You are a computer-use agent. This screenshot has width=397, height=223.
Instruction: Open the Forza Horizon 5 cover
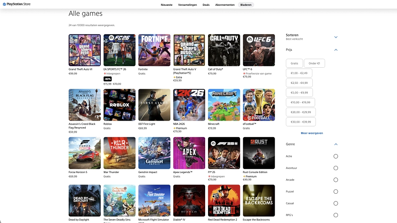pos(84,153)
